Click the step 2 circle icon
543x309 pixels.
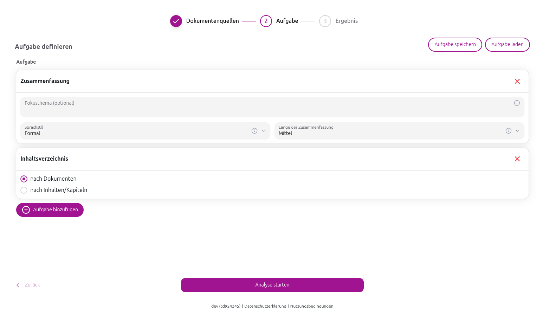[266, 21]
